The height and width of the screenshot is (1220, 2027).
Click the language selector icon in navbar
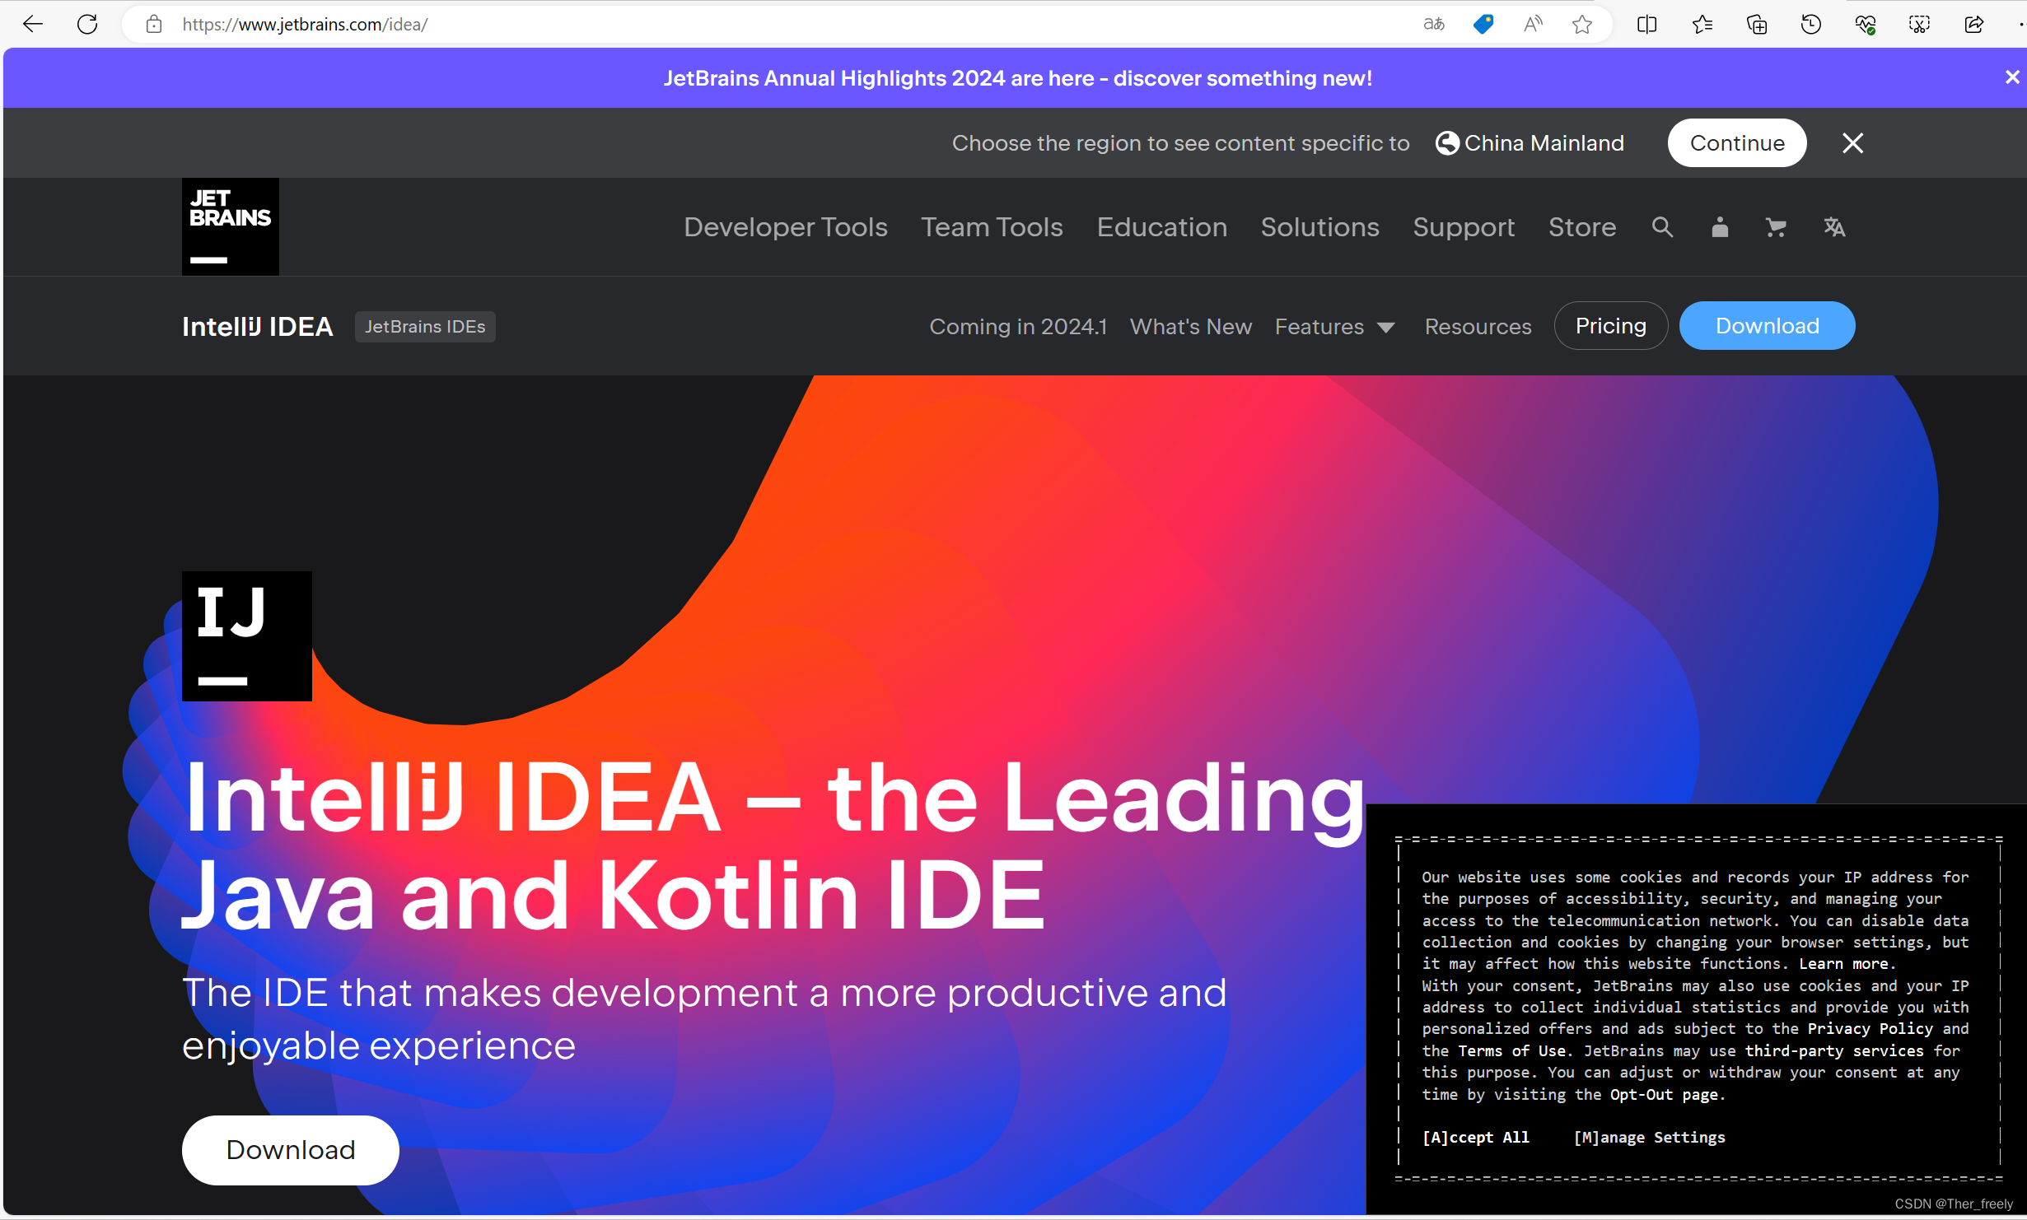point(1834,227)
